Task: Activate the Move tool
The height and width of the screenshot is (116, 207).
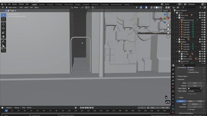Action: click(x=4, y=24)
